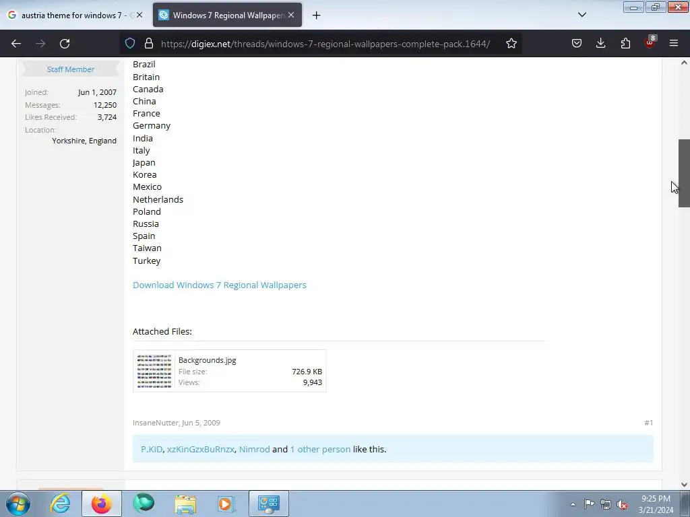The height and width of the screenshot is (517, 690).
Task: Show hidden system tray icons
Action: 573,504
